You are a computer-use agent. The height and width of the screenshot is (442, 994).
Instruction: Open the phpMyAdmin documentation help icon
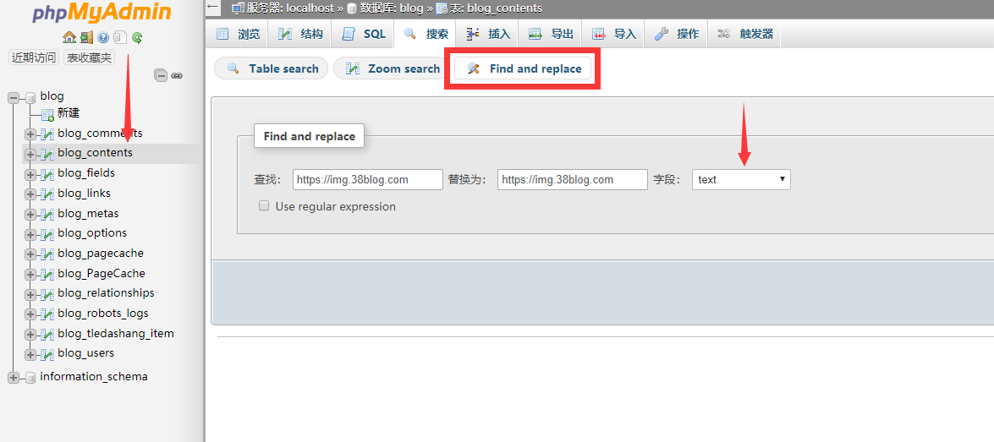103,38
